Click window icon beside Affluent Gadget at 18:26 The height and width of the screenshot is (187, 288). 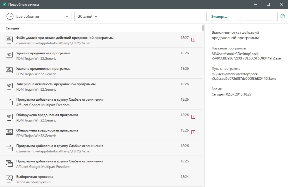tap(9, 102)
